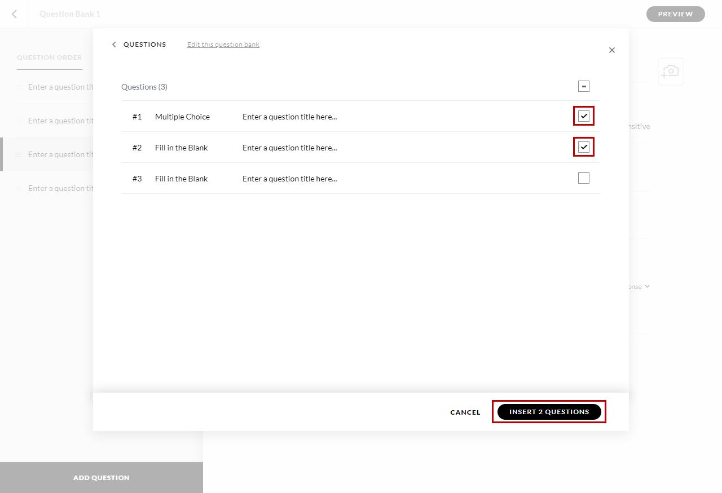Select the QUESTION ORDER tab
The height and width of the screenshot is (493, 722).
(50, 57)
